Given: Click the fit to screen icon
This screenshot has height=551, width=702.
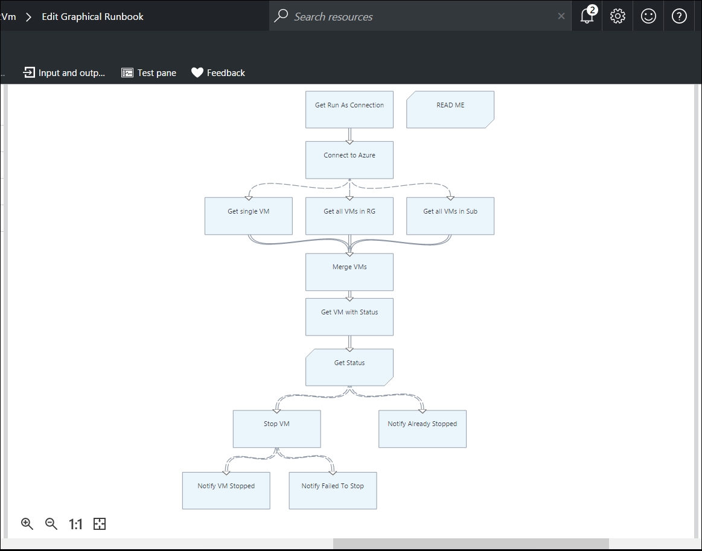Looking at the screenshot, I should coord(100,524).
